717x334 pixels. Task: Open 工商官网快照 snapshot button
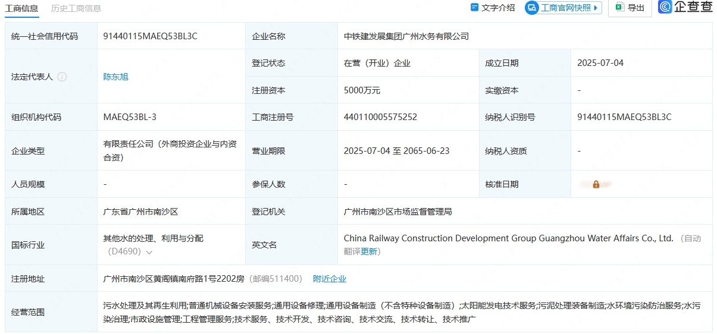[x=563, y=8]
